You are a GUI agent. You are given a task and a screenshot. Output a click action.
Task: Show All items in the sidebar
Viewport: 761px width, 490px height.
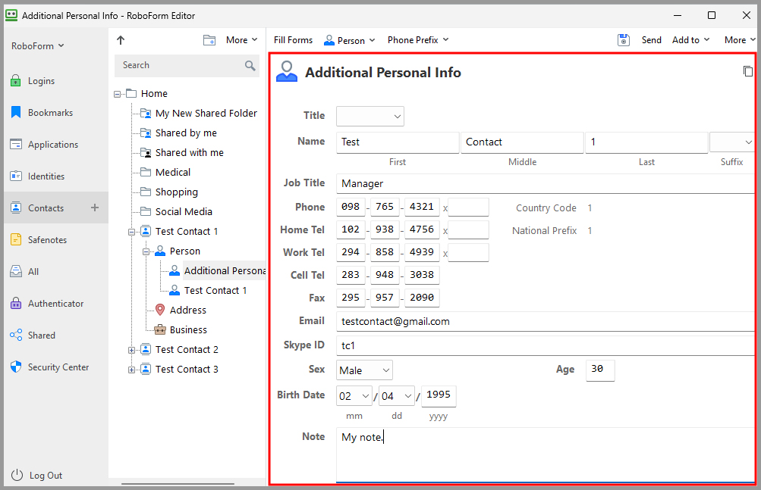[24, 271]
